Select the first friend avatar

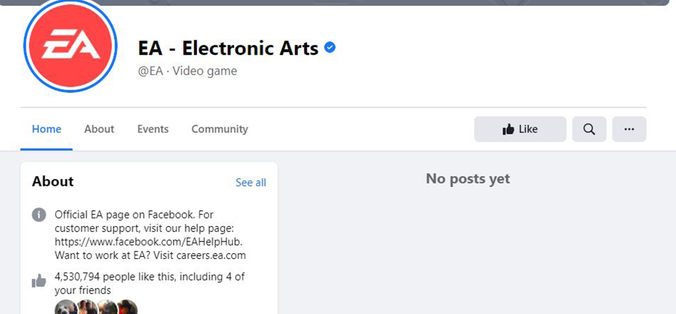point(66,308)
